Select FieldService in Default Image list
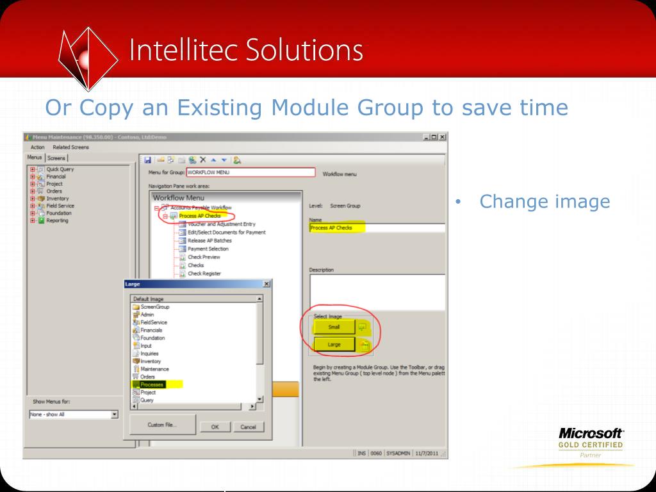 (154, 323)
